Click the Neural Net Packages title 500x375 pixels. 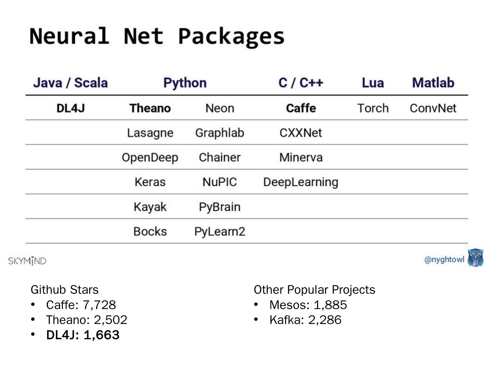pos(157,36)
